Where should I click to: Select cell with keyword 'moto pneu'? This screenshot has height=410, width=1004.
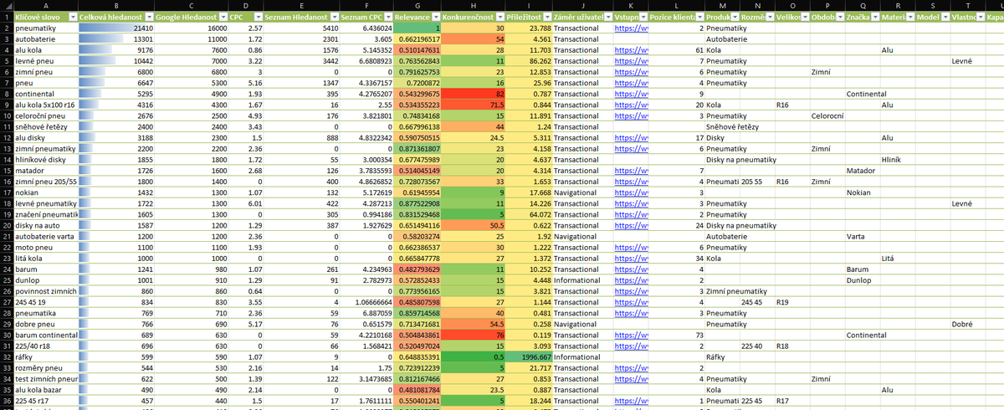tap(46, 248)
